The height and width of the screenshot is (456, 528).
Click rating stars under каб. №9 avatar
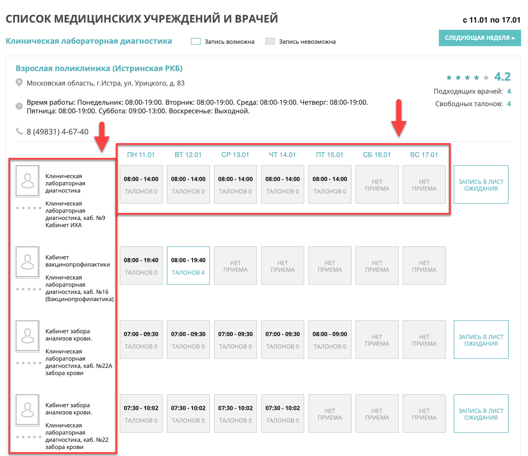[x=29, y=208]
